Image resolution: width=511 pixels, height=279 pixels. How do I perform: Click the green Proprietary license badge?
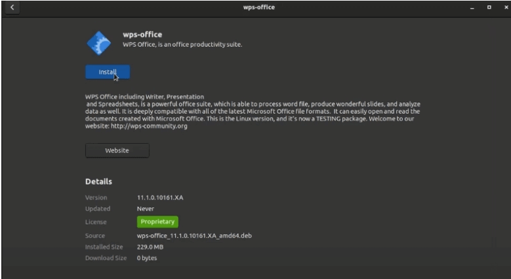157,222
